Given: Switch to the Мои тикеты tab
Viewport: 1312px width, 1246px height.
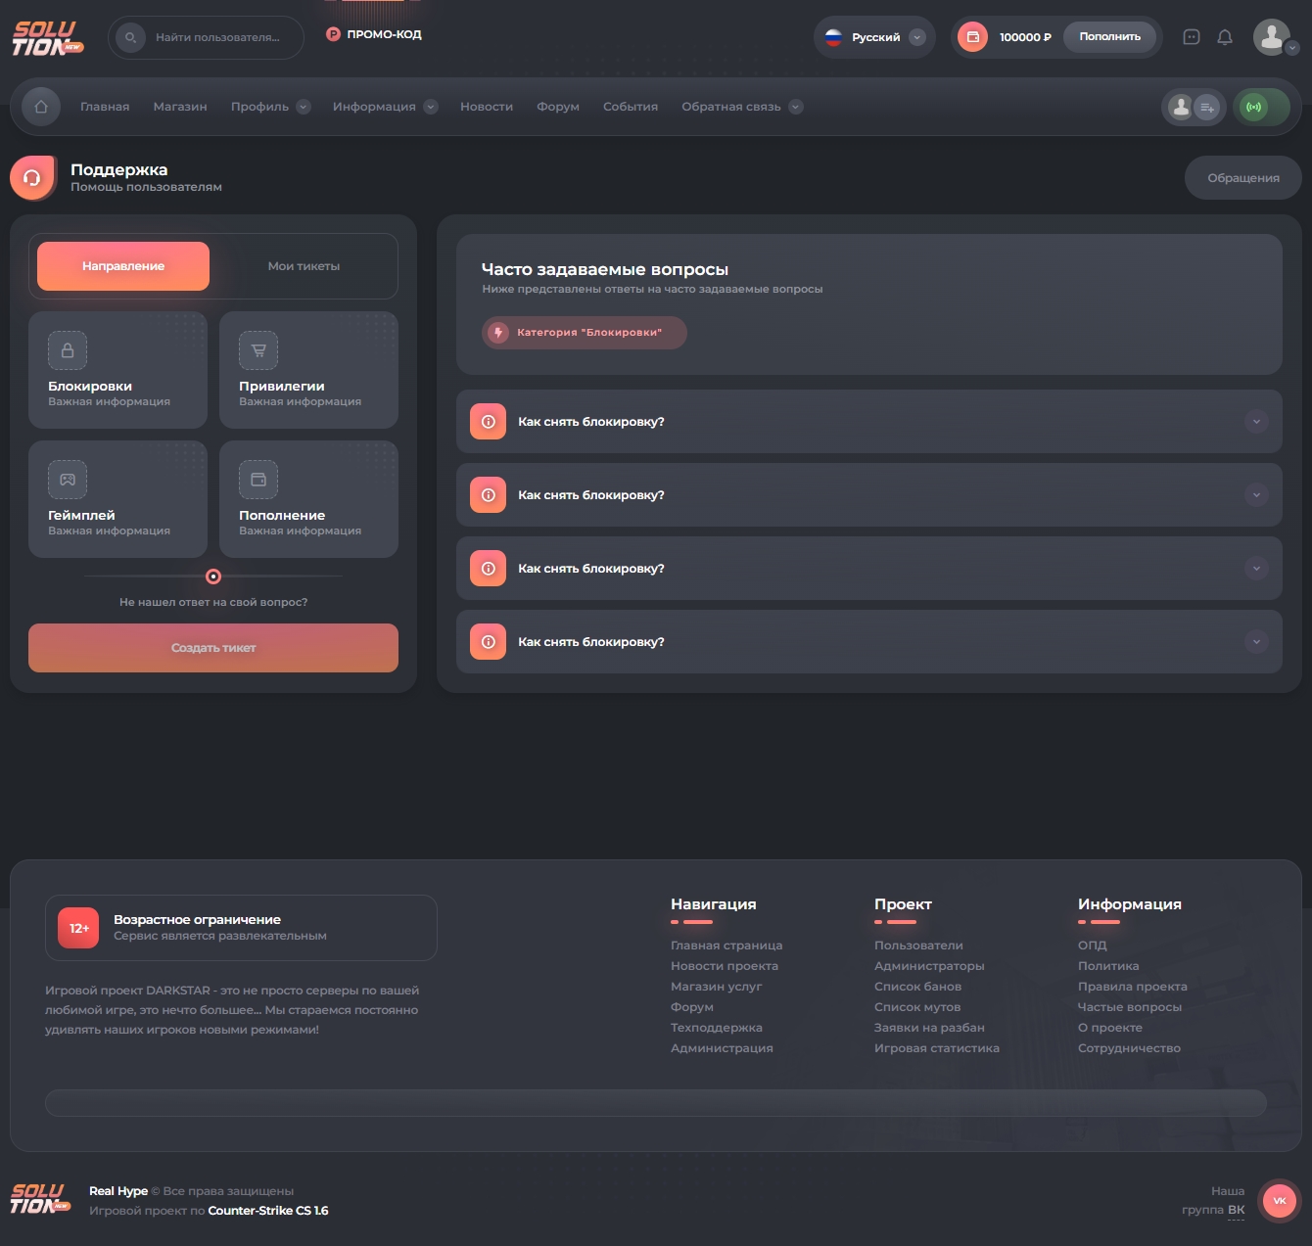Looking at the screenshot, I should click(x=304, y=266).
